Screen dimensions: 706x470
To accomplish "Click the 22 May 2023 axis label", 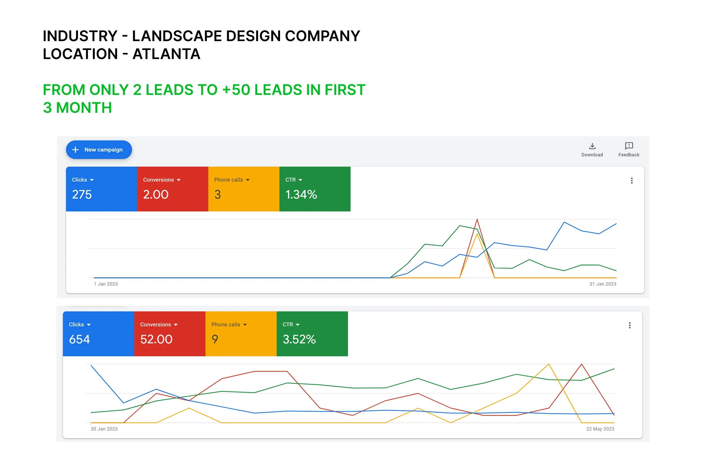I will coord(600,429).
